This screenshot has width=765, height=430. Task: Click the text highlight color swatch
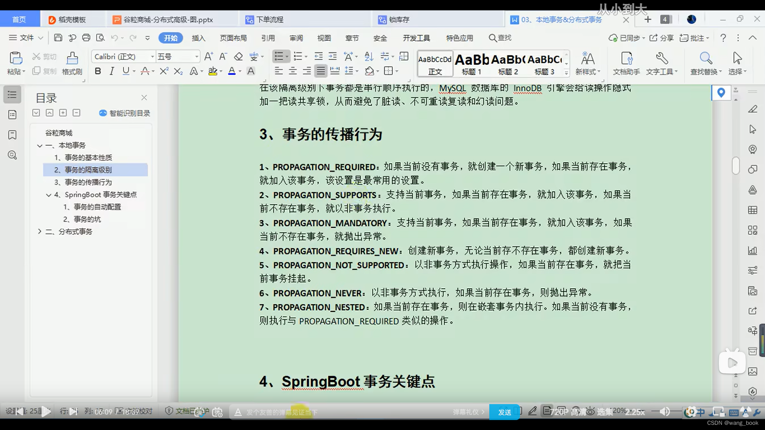pyautogui.click(x=213, y=71)
